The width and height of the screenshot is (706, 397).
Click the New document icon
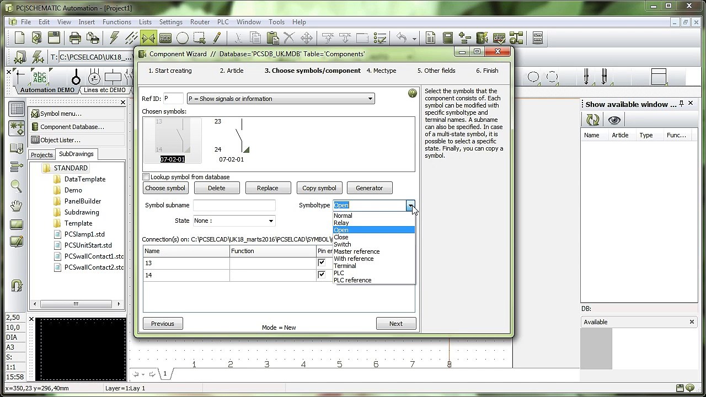coord(19,38)
